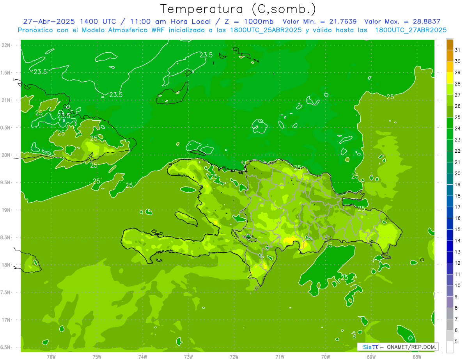Click color scale label "26"
This screenshot has height=362, width=468.
tap(458, 106)
